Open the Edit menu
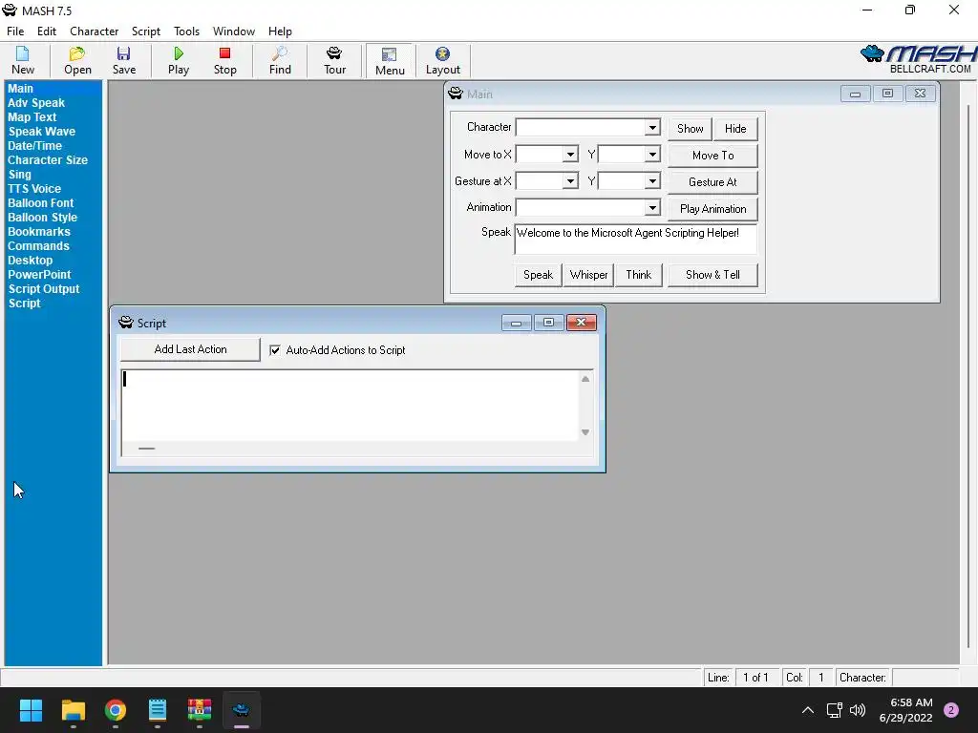Viewport: 978px width, 733px height. coord(47,31)
